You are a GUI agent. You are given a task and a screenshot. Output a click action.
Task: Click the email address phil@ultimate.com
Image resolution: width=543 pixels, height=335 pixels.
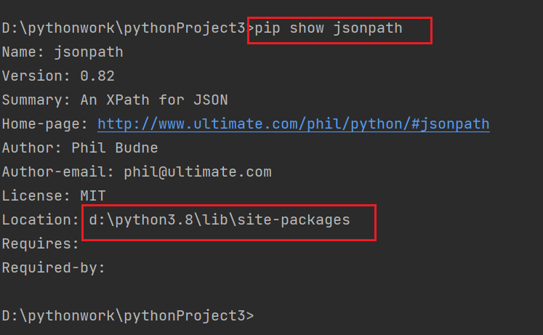pyautogui.click(x=197, y=172)
